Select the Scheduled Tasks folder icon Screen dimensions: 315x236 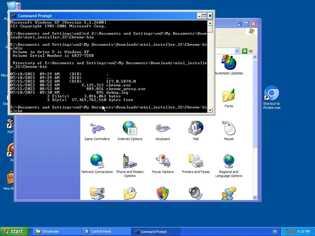(x=130, y=193)
